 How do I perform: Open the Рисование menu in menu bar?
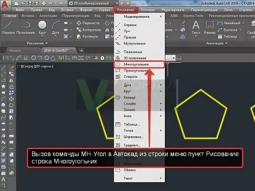126,10
